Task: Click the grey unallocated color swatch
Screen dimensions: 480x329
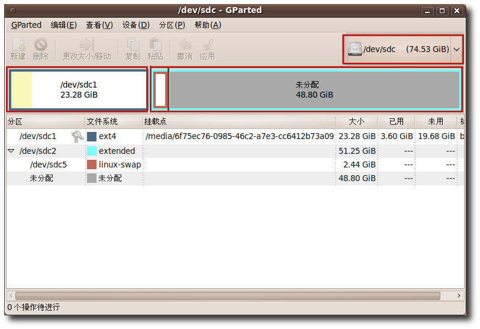Action: pos(92,178)
